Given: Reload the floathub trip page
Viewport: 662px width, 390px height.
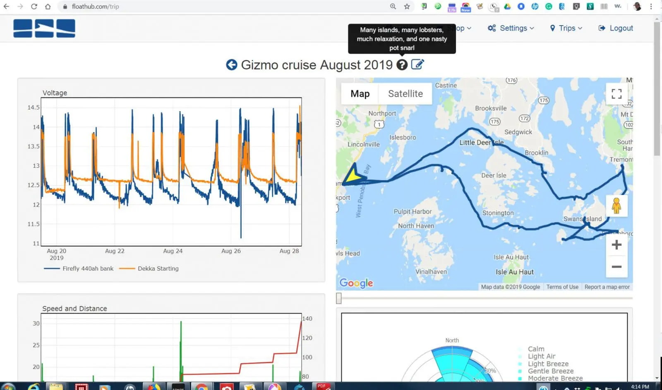Looking at the screenshot, I should 34,7.
